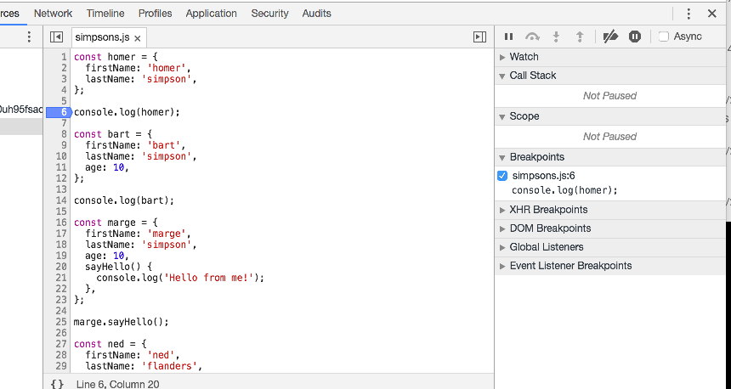Viewport: 731px width, 389px height.
Task: Remove the breakpoint on line 6 gutter
Action: click(x=59, y=112)
